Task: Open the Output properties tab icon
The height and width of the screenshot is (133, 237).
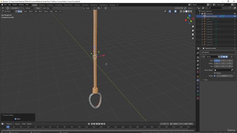Action: pyautogui.click(x=198, y=61)
